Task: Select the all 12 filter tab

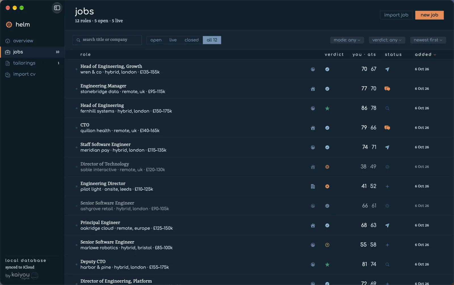Action: (212, 40)
